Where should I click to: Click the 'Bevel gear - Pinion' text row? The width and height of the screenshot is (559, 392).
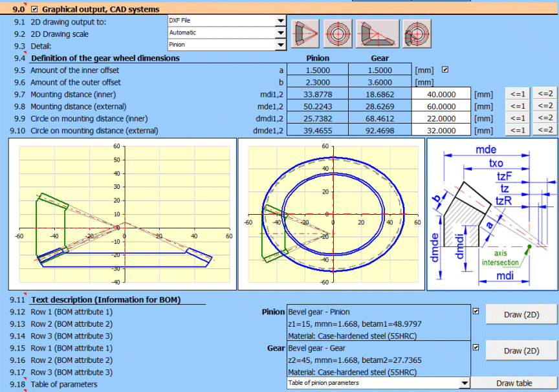click(x=378, y=312)
